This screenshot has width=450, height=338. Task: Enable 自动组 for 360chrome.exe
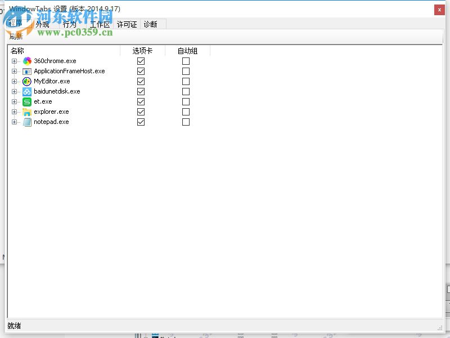pos(186,61)
